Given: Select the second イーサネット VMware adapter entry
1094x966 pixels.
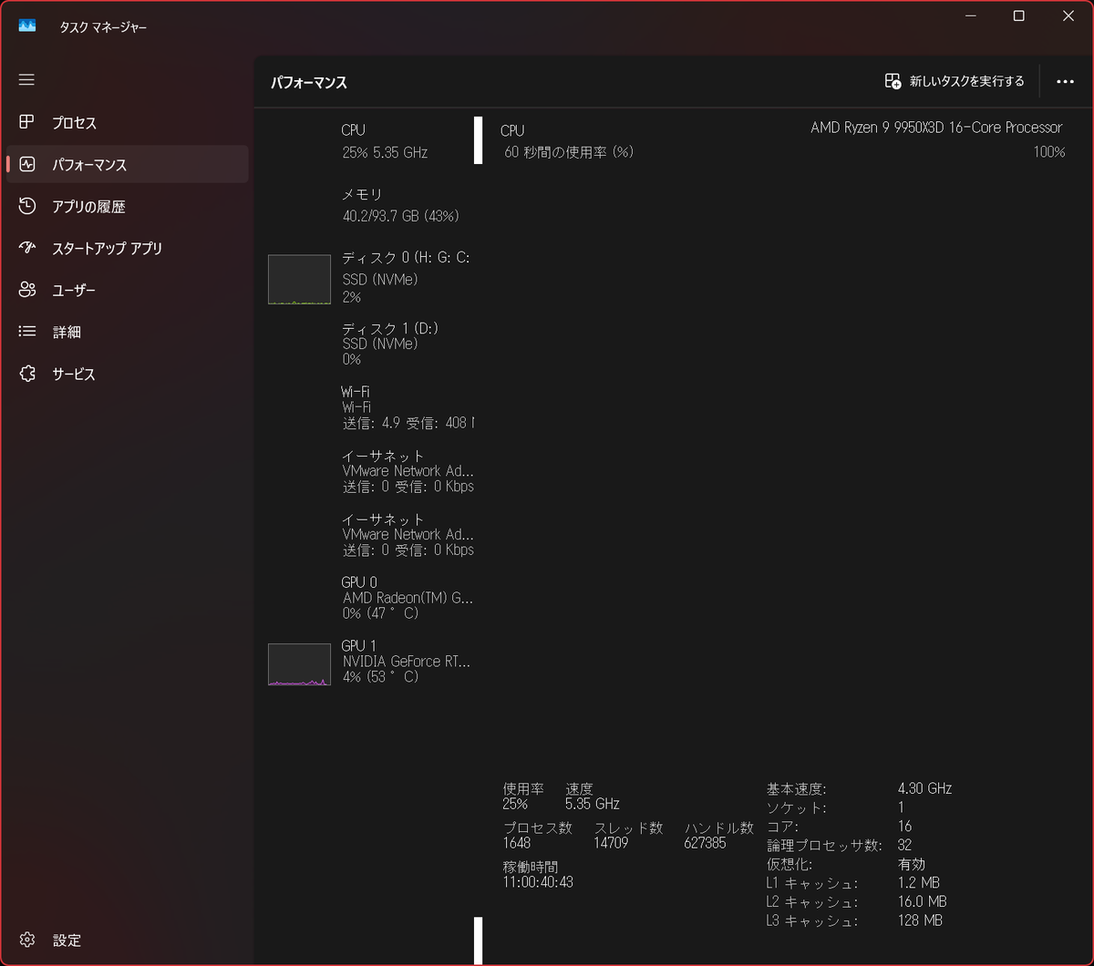Looking at the screenshot, I should (x=368, y=534).
